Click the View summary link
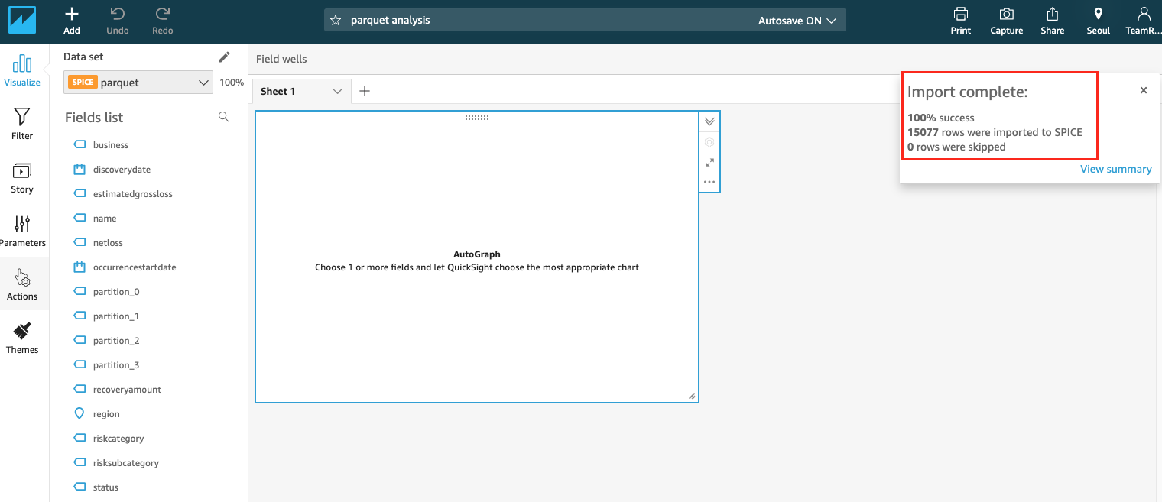This screenshot has width=1162, height=502. click(x=1115, y=169)
